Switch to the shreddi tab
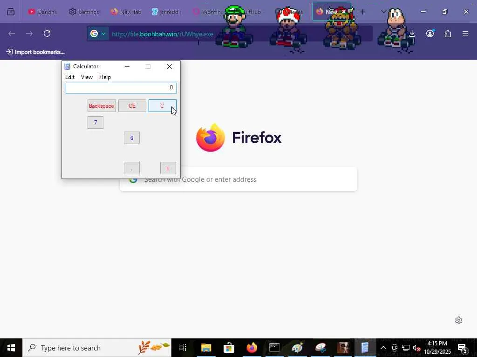 click(166, 12)
